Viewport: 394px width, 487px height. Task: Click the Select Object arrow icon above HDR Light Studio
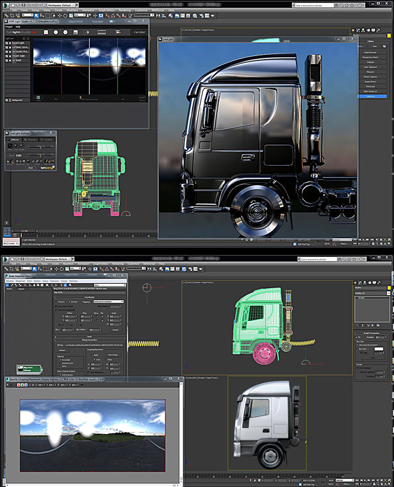pyautogui.click(x=37, y=15)
